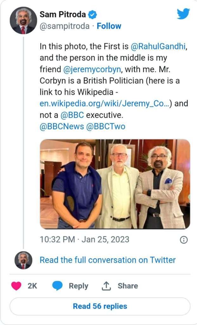Click the blue verified badge icon
The image size is (197, 325).
92,15
